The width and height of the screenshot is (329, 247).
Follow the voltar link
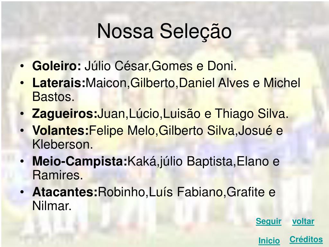[303, 221]
